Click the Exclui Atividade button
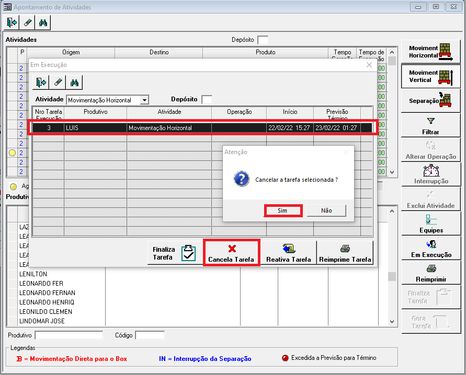Viewport: 466px width, 375px height. point(430,200)
